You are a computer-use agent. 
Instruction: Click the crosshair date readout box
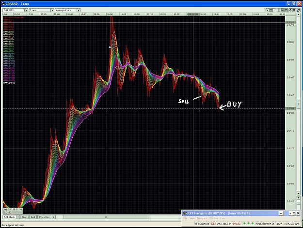click(x=13, y=209)
